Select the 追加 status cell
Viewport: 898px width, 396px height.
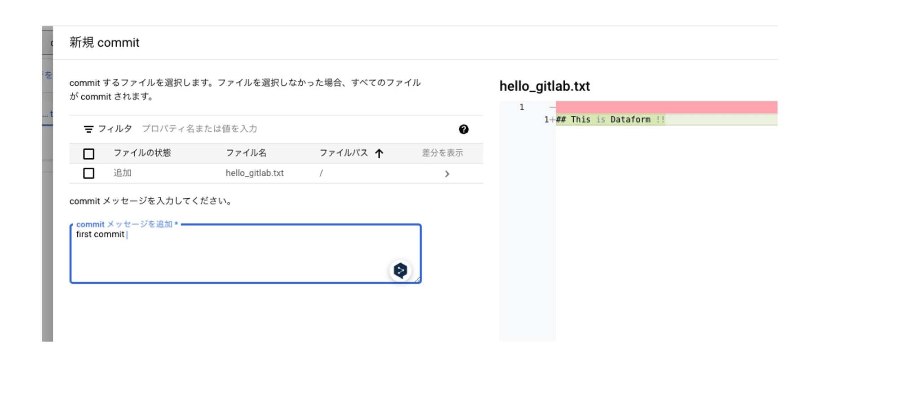122,173
